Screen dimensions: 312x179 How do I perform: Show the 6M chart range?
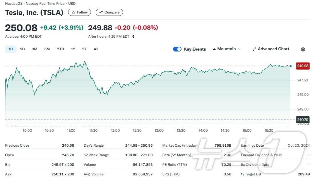[x=47, y=49]
